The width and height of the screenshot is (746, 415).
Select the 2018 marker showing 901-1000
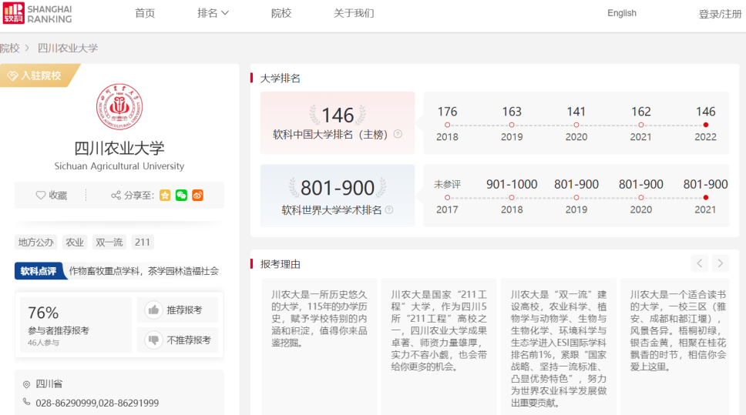(x=512, y=197)
